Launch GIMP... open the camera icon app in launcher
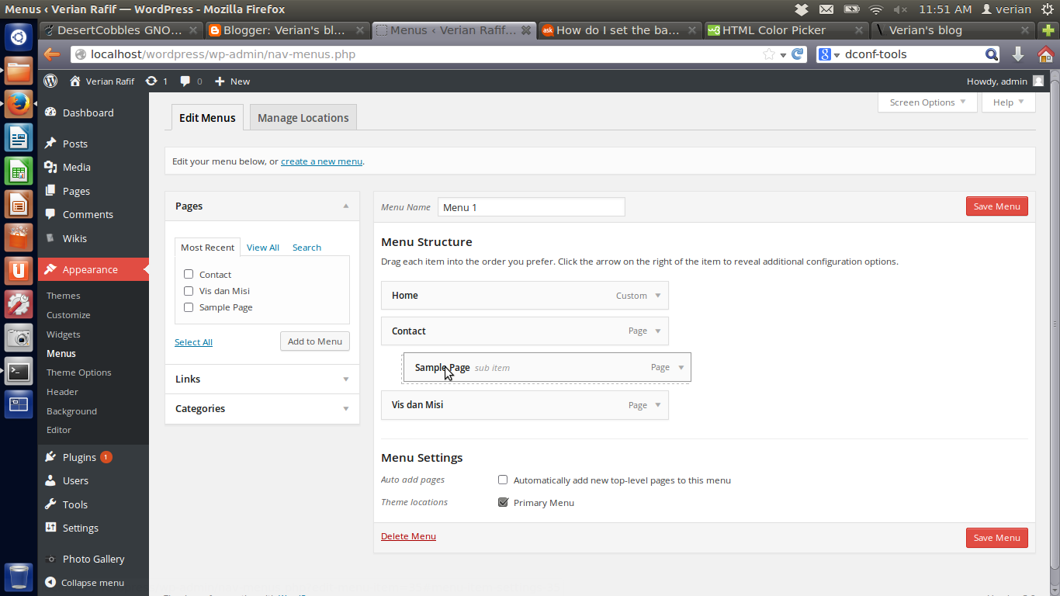Viewport: 1060px width, 596px height. [x=18, y=338]
